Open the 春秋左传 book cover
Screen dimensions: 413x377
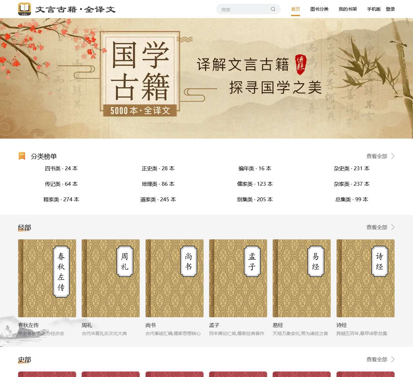(47, 278)
